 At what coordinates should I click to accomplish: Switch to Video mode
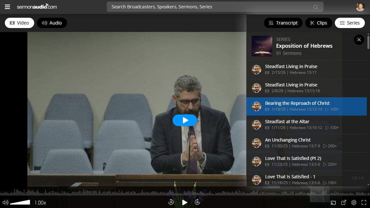19,23
